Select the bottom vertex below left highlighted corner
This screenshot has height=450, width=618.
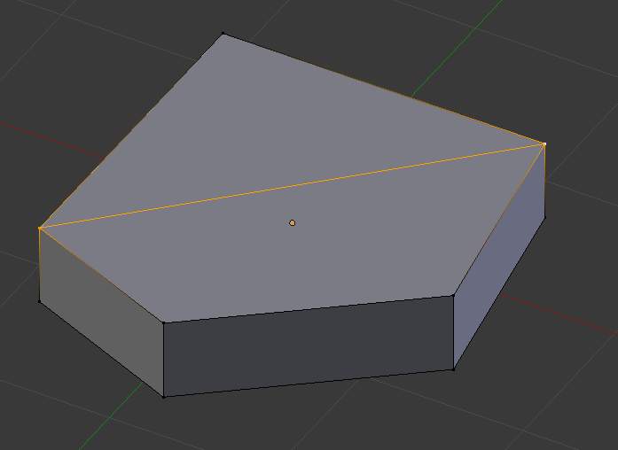pos(39,301)
